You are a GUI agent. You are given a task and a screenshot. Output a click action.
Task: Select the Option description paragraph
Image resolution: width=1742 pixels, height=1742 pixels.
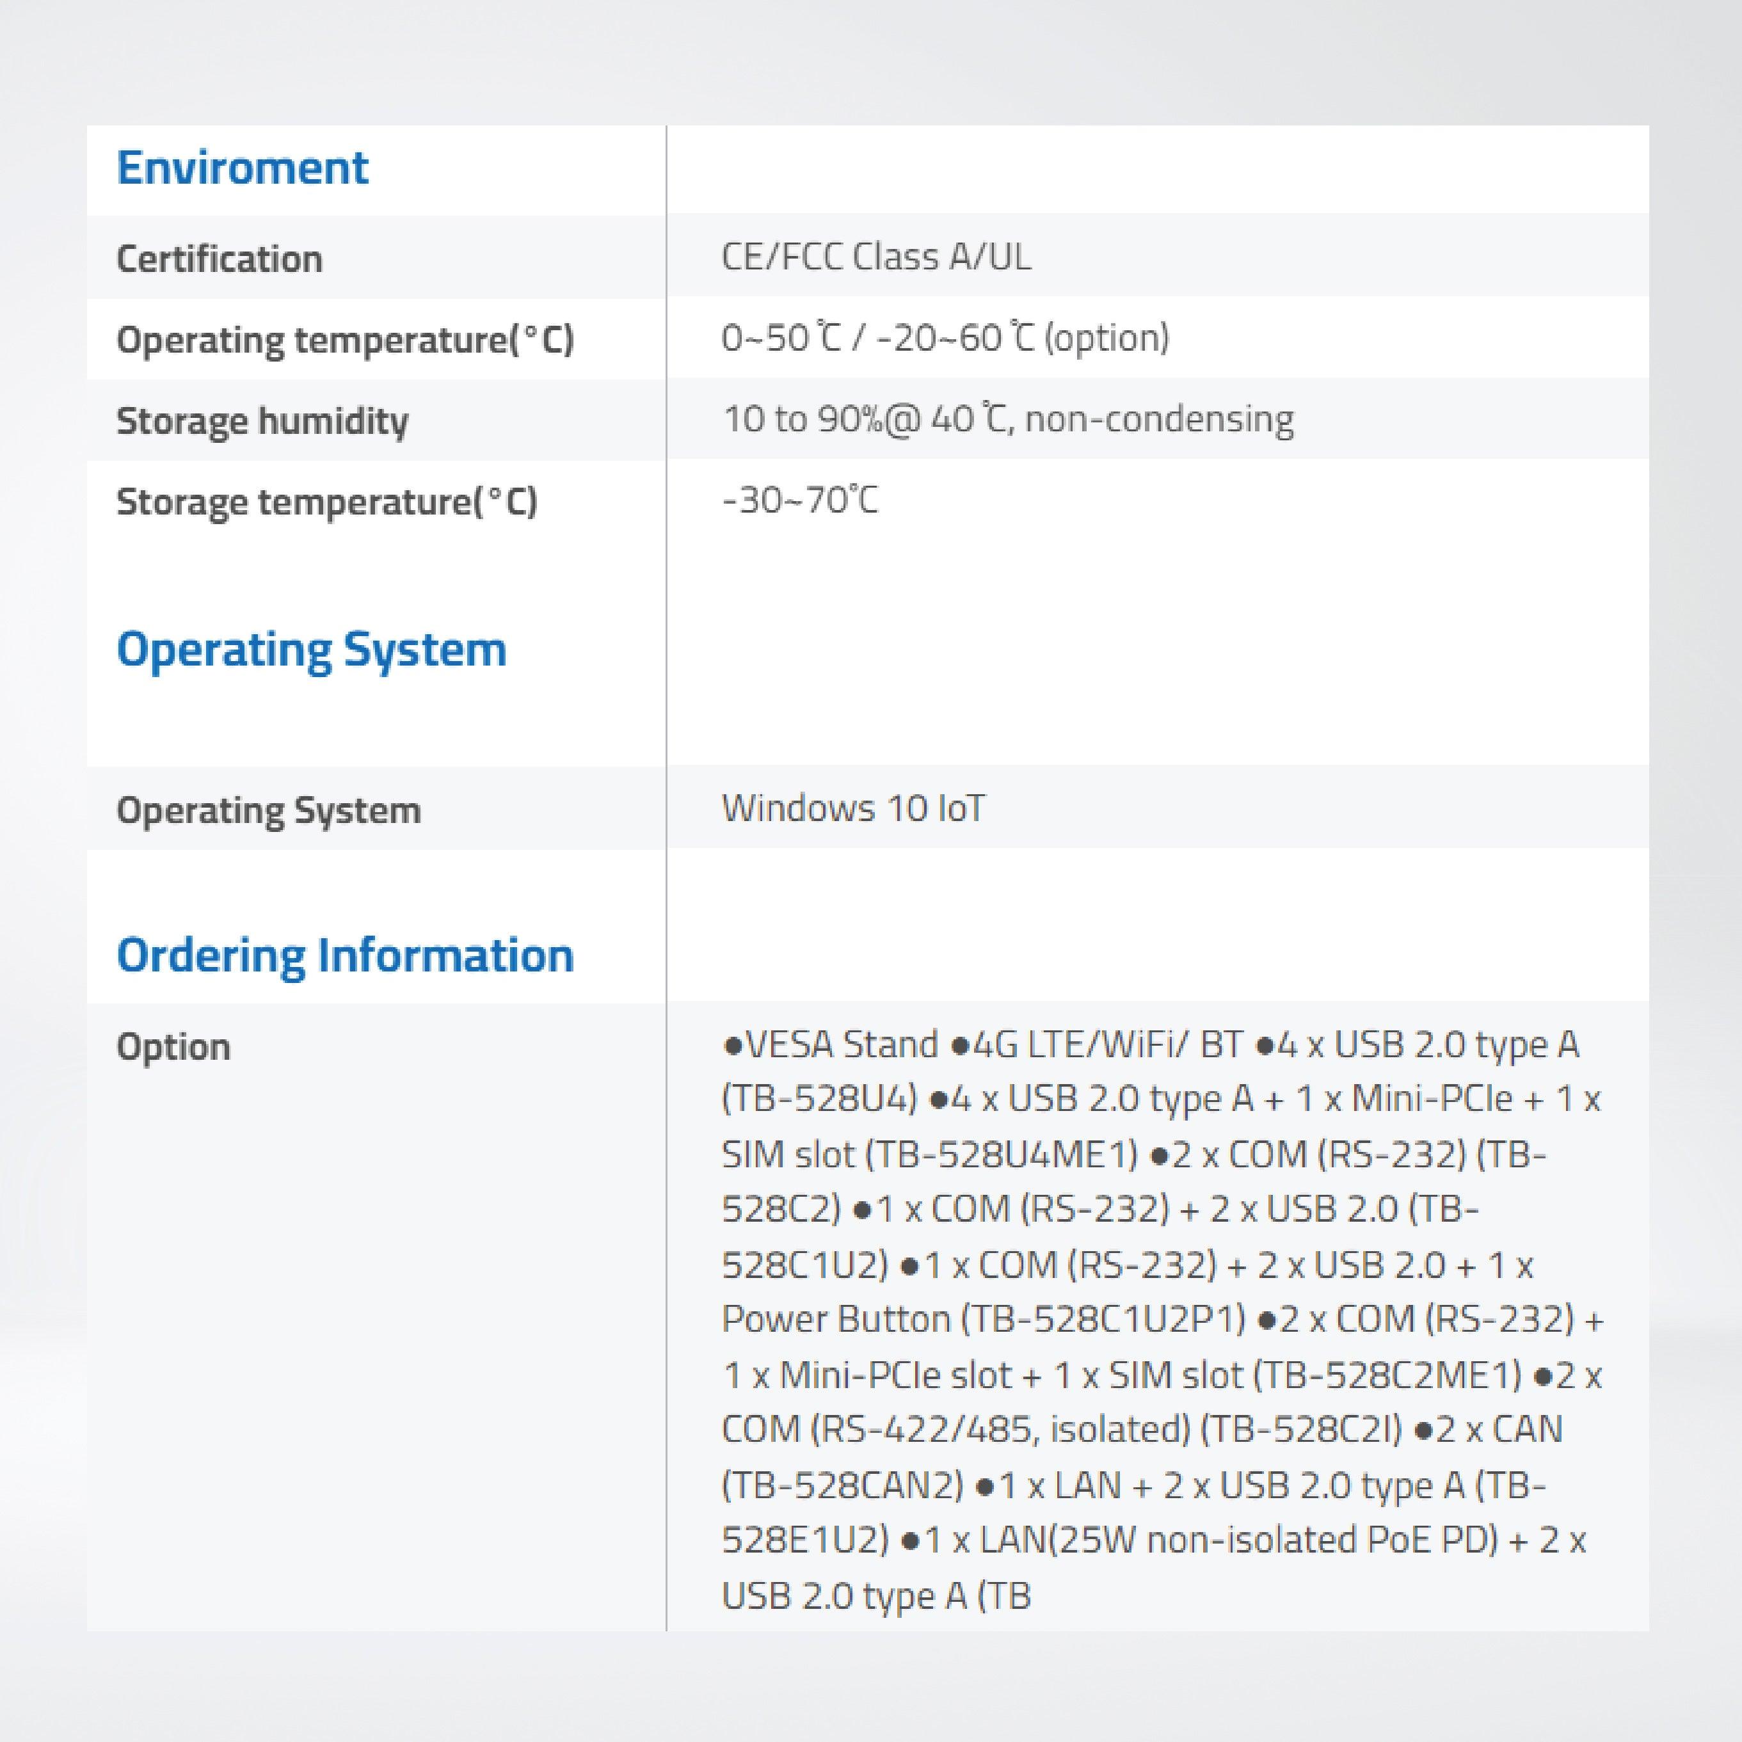pyautogui.click(x=1163, y=1320)
